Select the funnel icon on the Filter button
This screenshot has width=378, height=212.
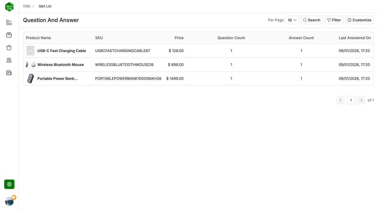[329, 20]
